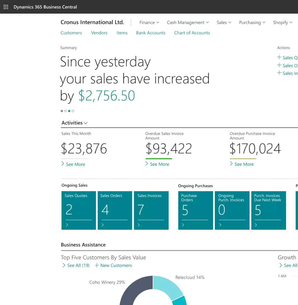The height and width of the screenshot is (305, 298).
Task: Open the Bank Accounts link
Action: click(151, 33)
